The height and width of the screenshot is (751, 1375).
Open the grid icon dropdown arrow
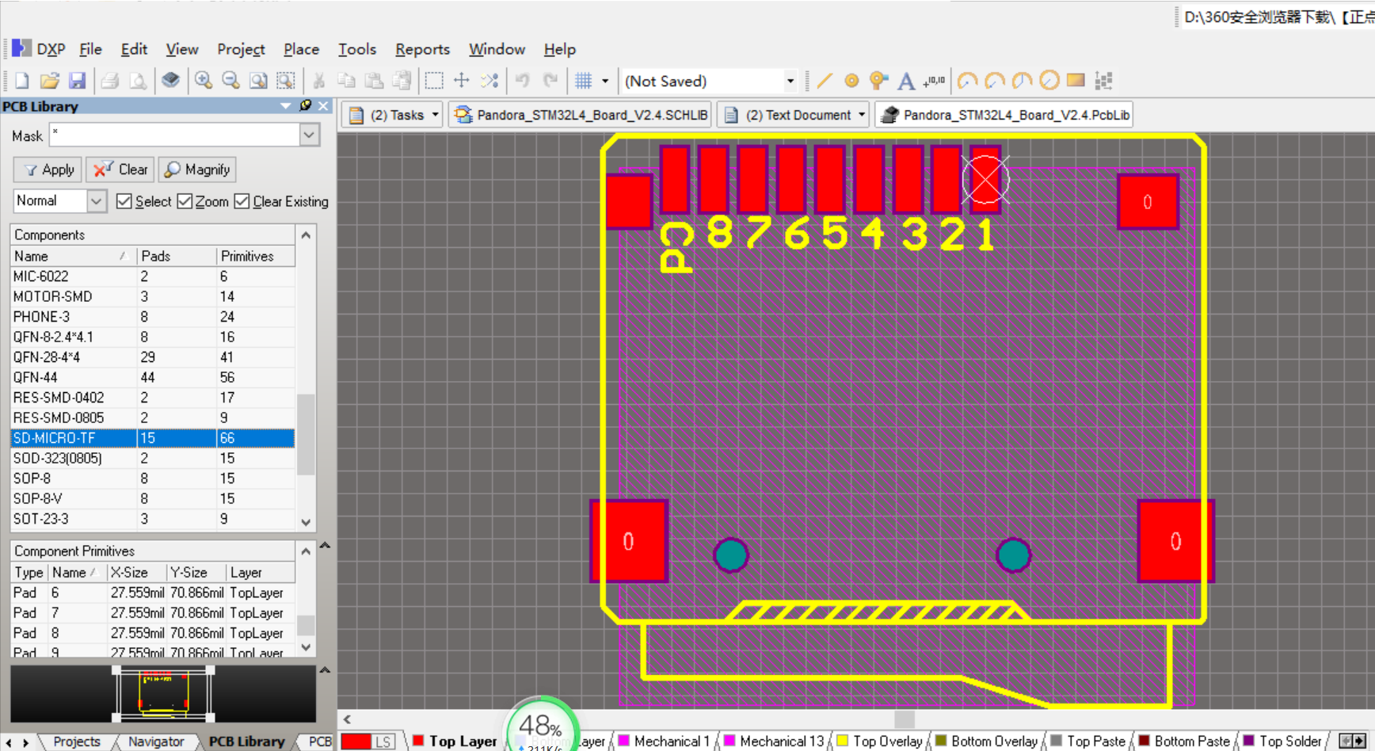[x=605, y=81]
